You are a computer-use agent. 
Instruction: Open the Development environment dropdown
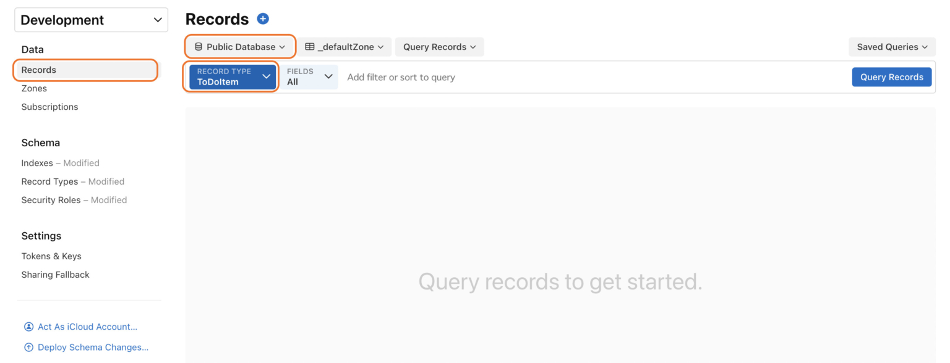pos(91,20)
